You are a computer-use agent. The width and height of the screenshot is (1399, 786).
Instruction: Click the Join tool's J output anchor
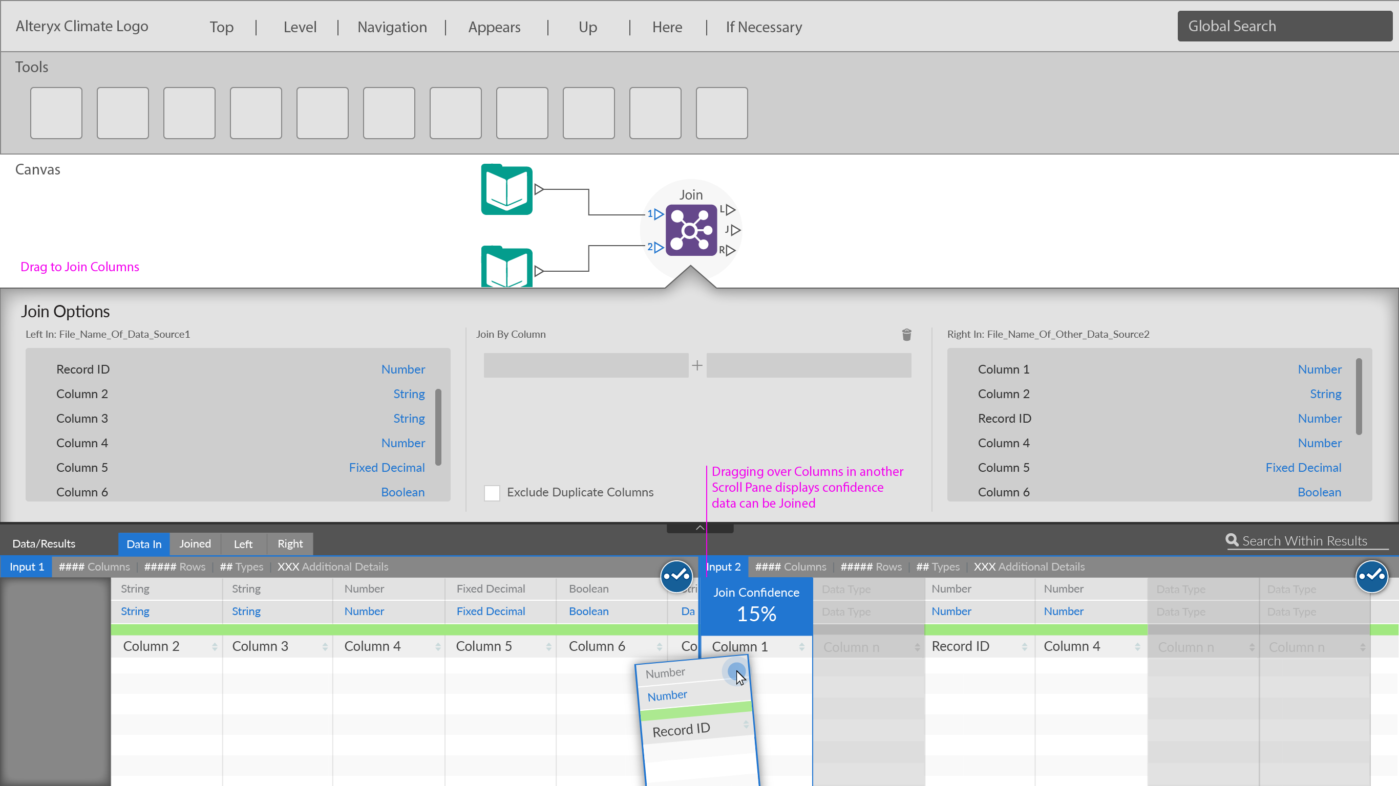735,230
